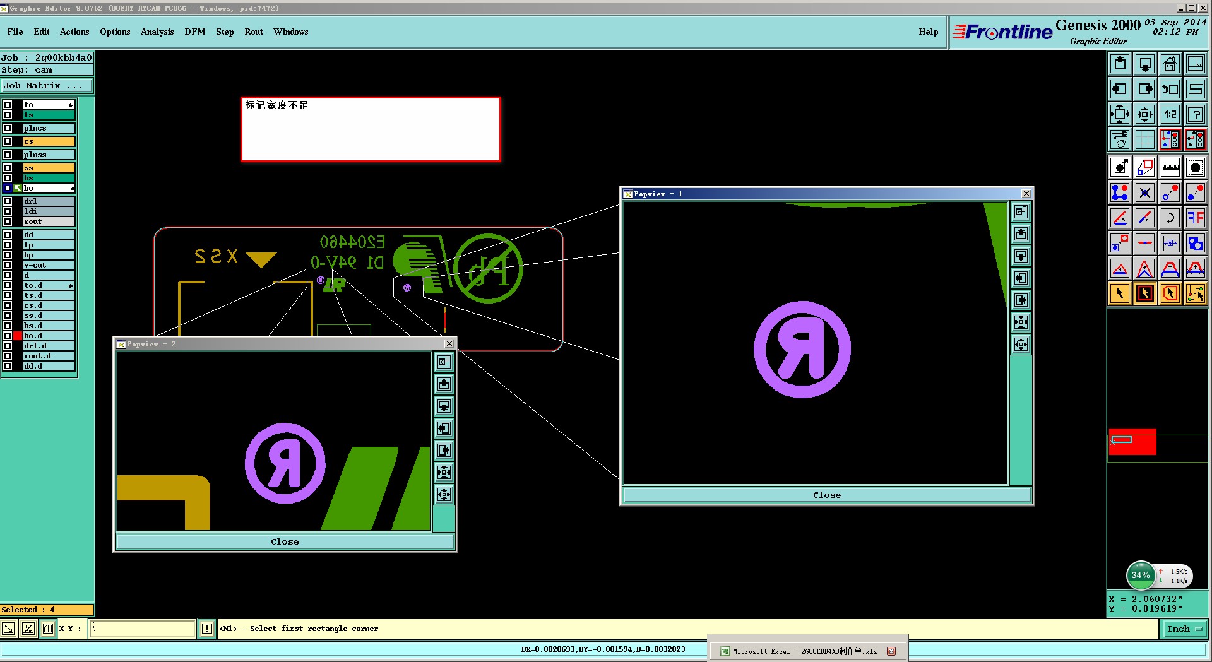
Task: Click the question mark help icon
Action: pos(1196,114)
